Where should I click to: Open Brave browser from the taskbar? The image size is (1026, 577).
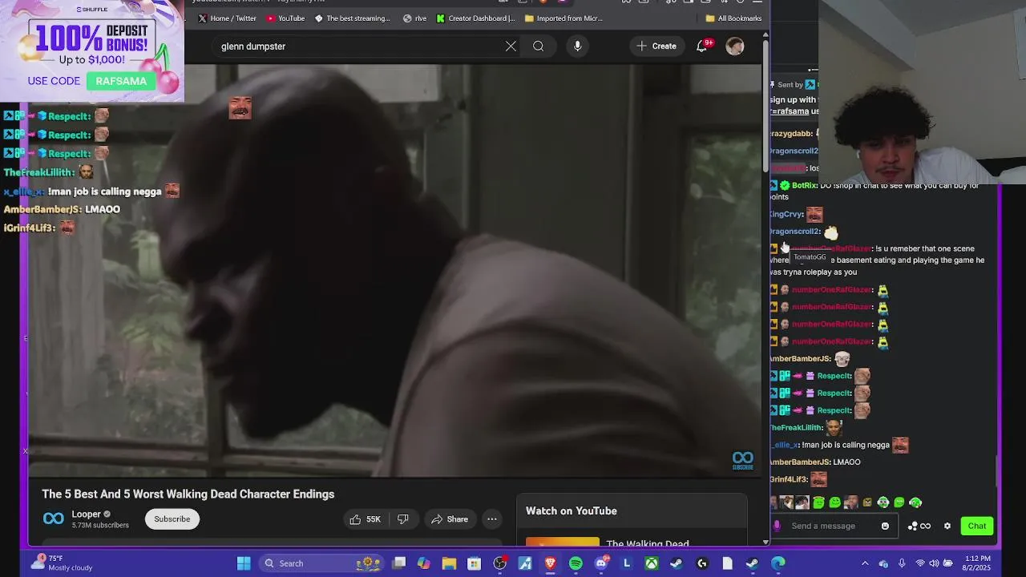tap(550, 563)
